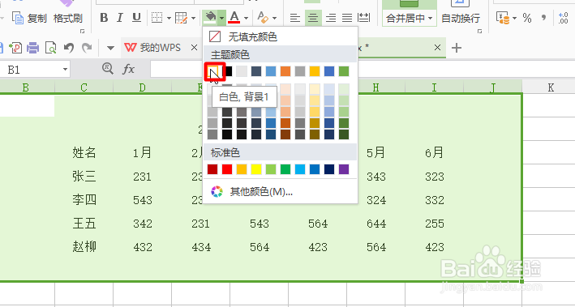Open Other Colors (其他颜色) option
Viewport: 575px width, 307px height.
click(280, 192)
